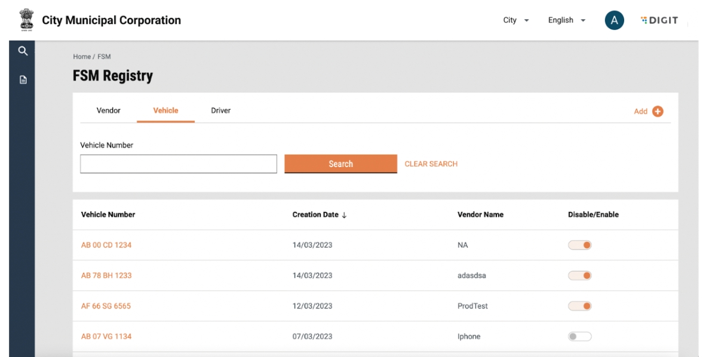
Task: Switch off AF 66 SG 6565 toggle
Action: pyautogui.click(x=579, y=306)
